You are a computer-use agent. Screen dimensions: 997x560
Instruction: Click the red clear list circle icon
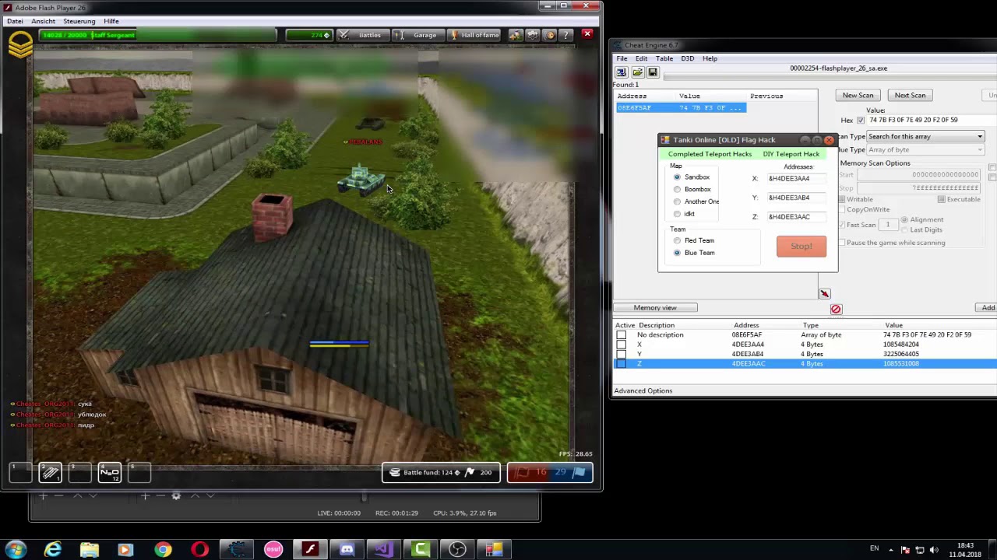coord(836,309)
